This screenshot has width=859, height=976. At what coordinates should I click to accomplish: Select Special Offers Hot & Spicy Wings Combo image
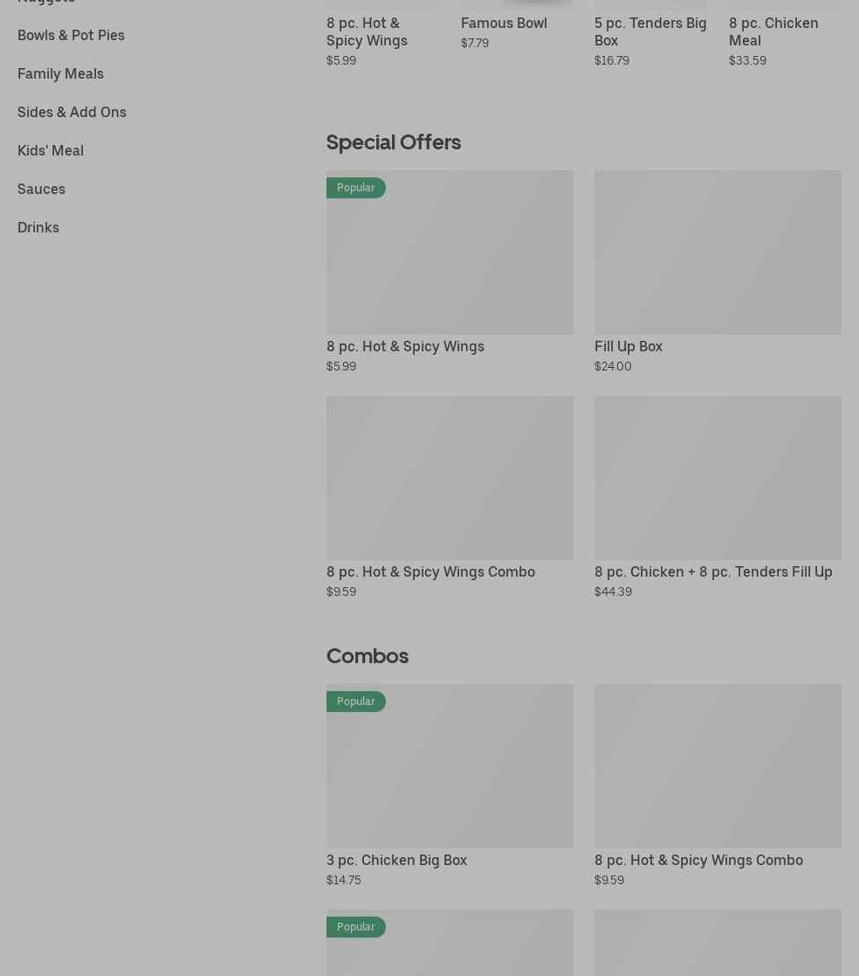(450, 477)
